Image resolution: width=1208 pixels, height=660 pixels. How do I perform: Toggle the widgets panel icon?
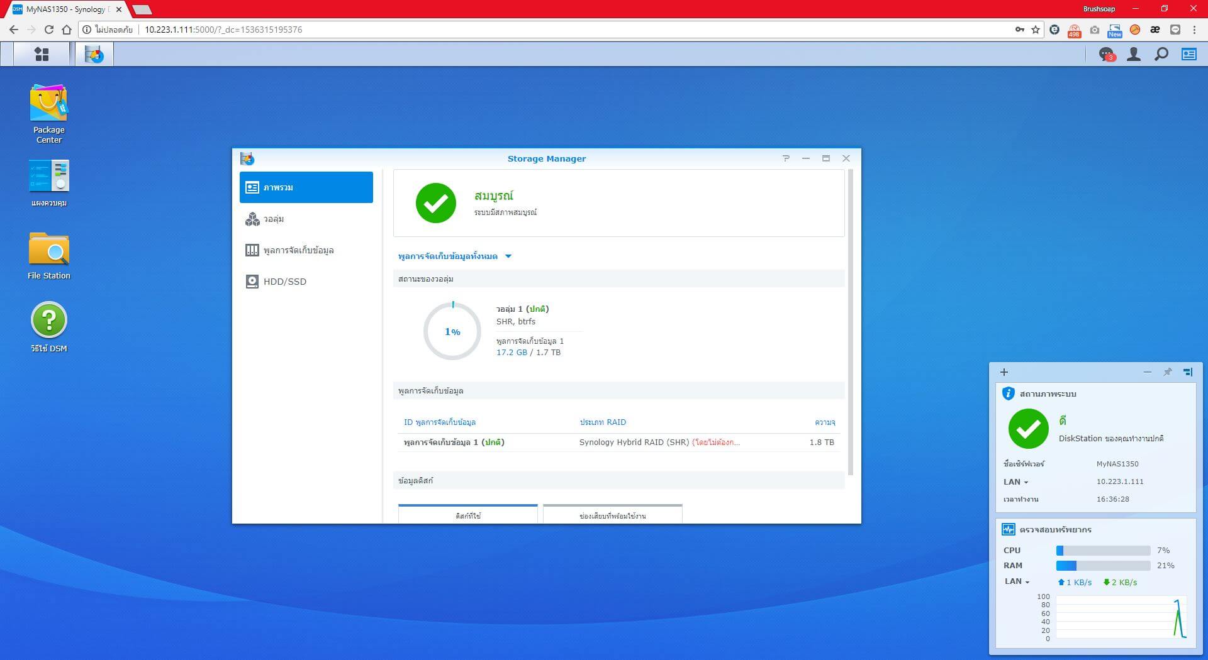(1189, 55)
